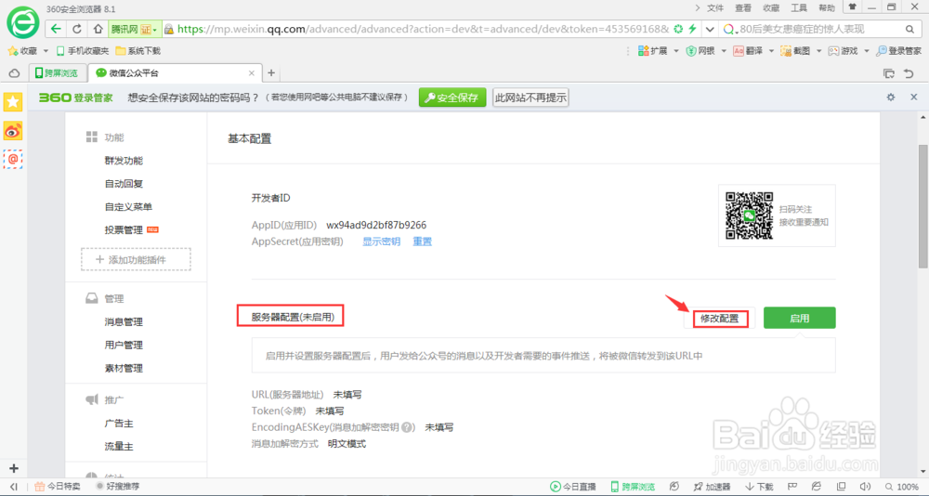Screen dimensions: 929x496
Task: Open the 360 login manager settings gear
Action: (891, 98)
